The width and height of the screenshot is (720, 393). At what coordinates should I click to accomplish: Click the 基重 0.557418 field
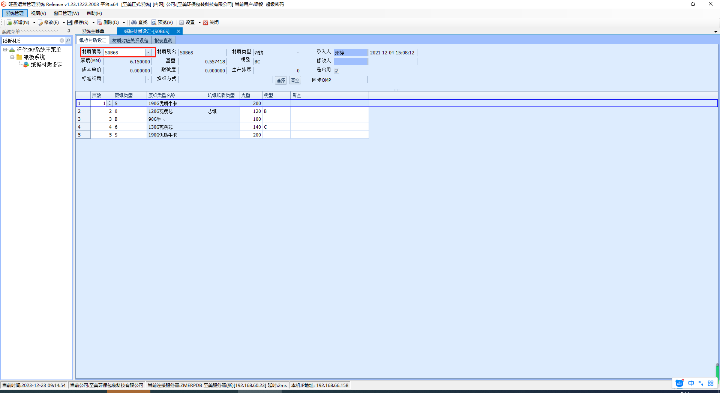(202, 61)
